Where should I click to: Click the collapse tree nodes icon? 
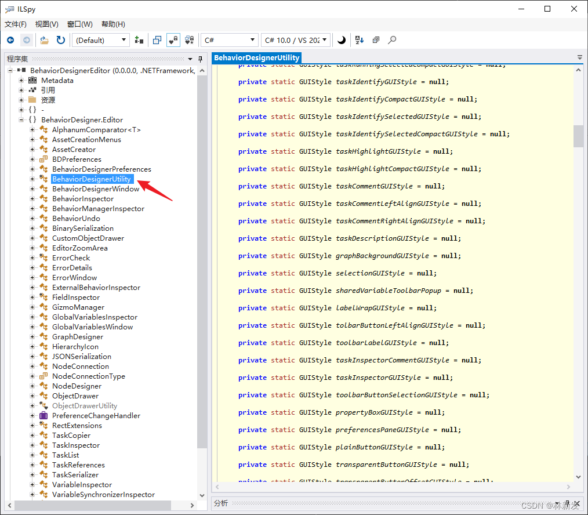tap(376, 40)
